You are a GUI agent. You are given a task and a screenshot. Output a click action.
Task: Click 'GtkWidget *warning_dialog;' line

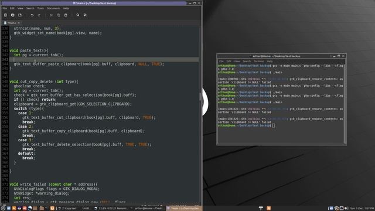pos(42,193)
